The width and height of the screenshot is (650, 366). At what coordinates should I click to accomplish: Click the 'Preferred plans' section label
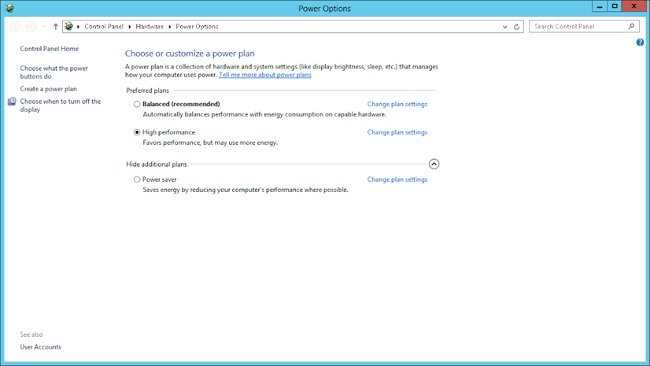coord(147,90)
